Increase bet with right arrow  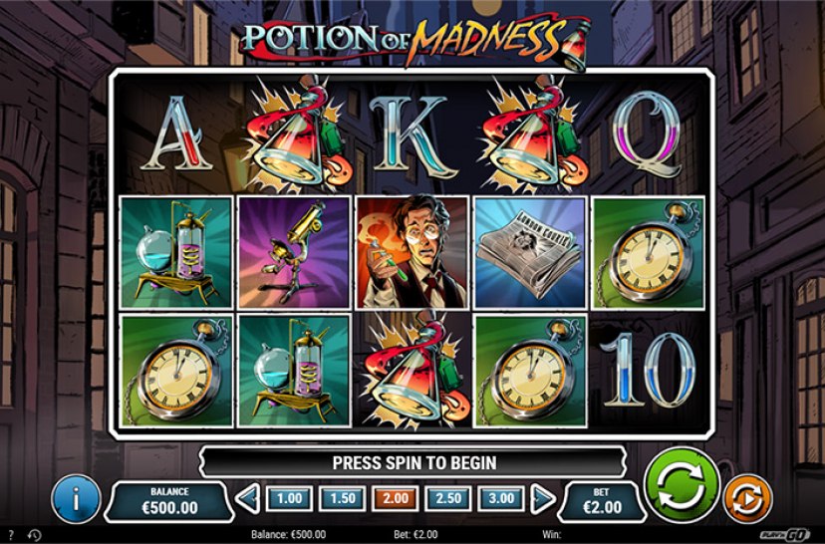tap(543, 499)
